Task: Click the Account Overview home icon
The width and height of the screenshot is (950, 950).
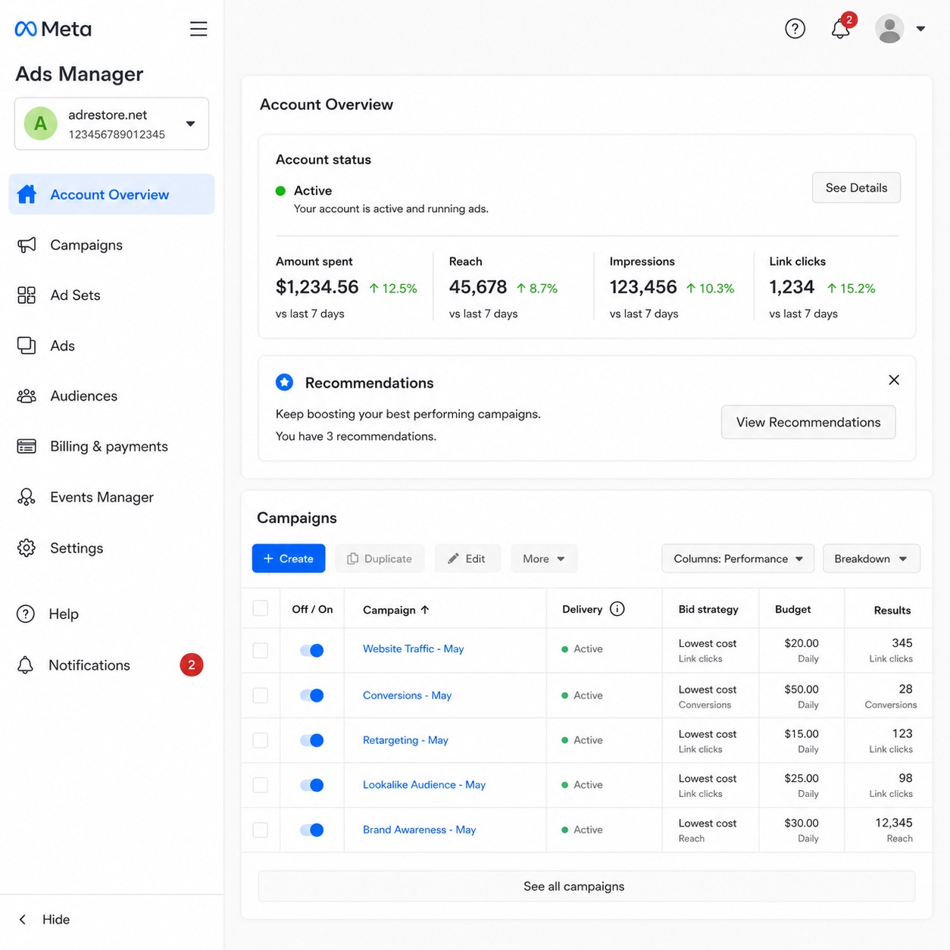Action: tap(27, 195)
